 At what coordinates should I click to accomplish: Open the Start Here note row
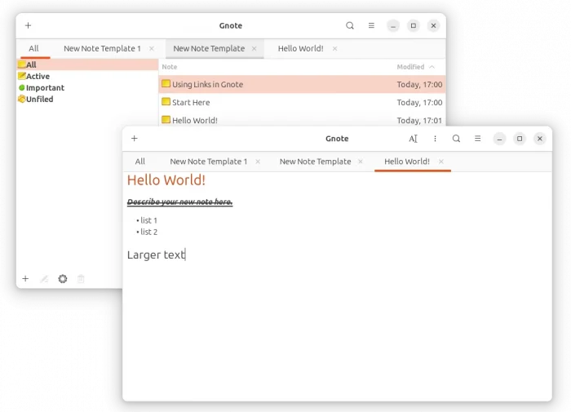click(x=191, y=103)
